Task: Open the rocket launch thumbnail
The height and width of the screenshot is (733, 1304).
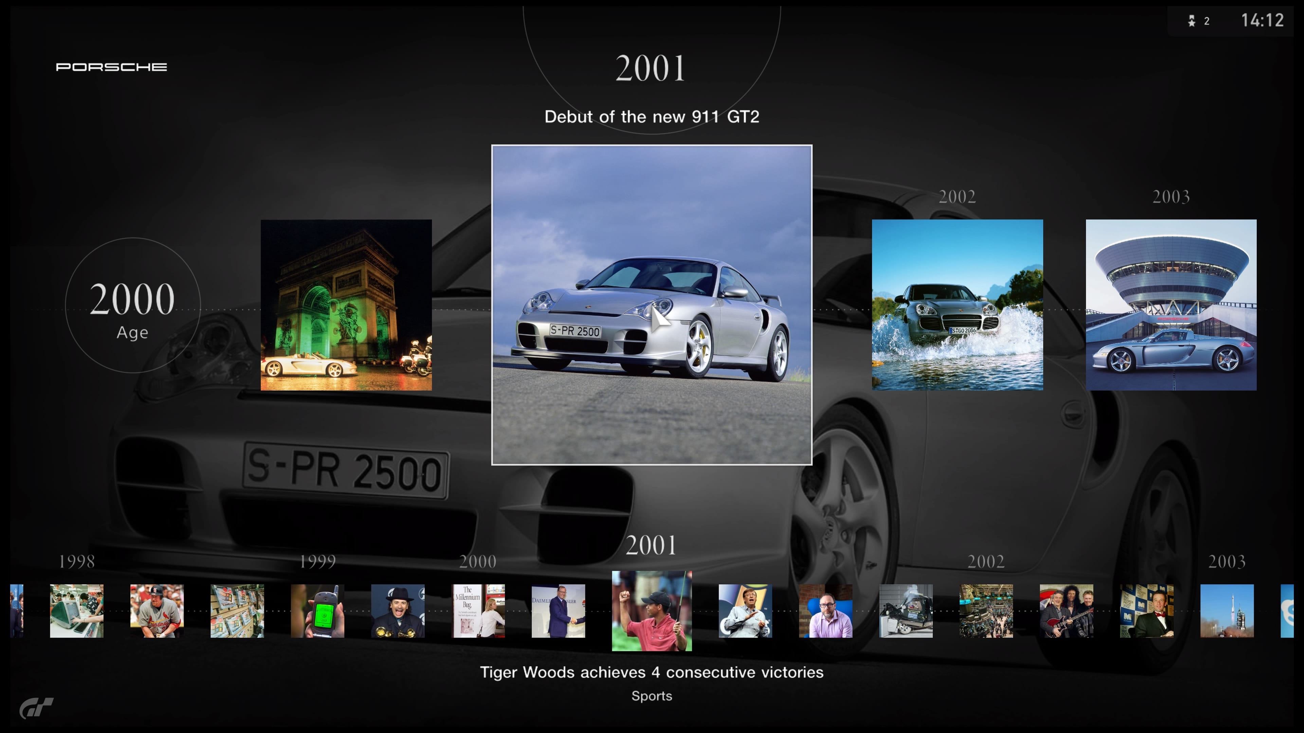Action: [1227, 611]
